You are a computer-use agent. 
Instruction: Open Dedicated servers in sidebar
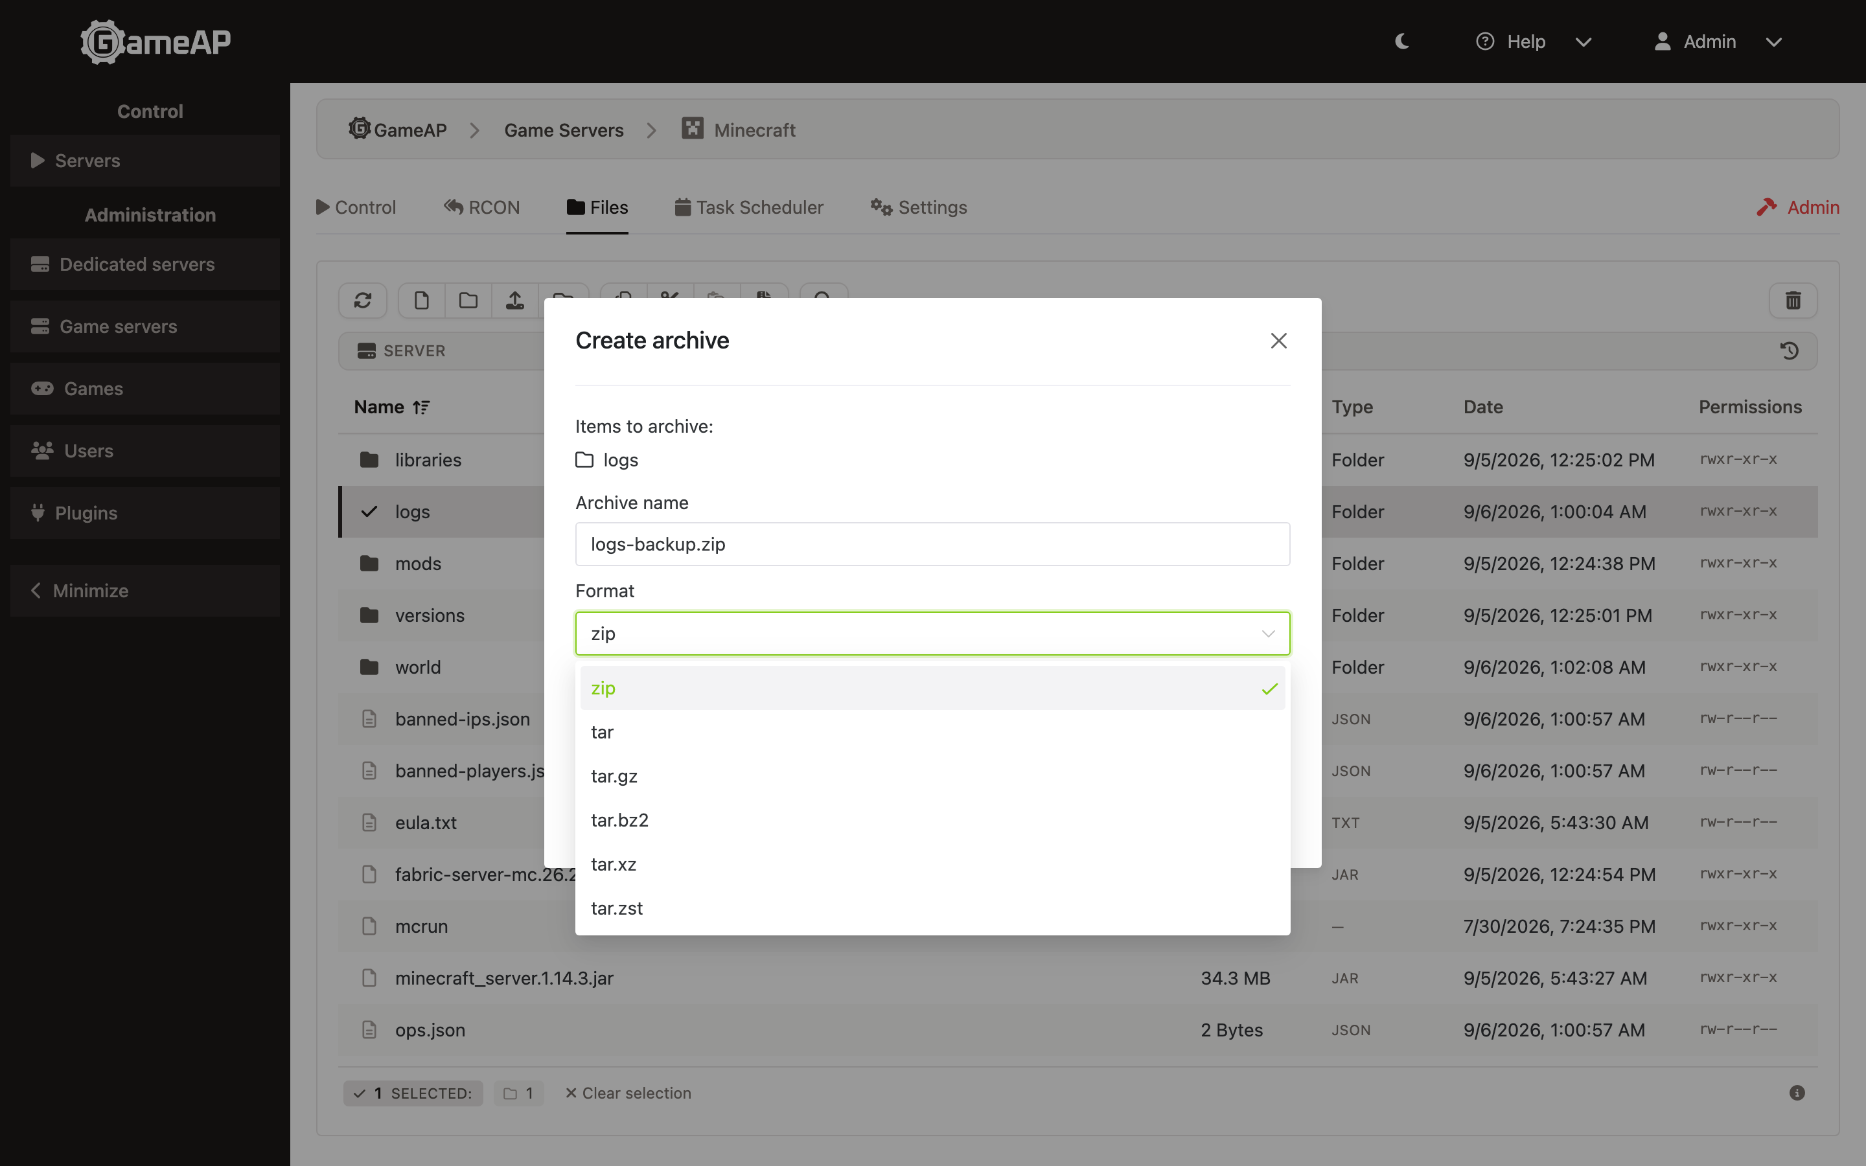tap(145, 264)
